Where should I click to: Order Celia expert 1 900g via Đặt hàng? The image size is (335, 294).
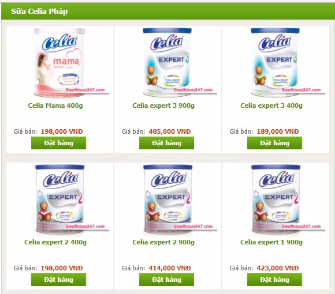click(x=274, y=280)
